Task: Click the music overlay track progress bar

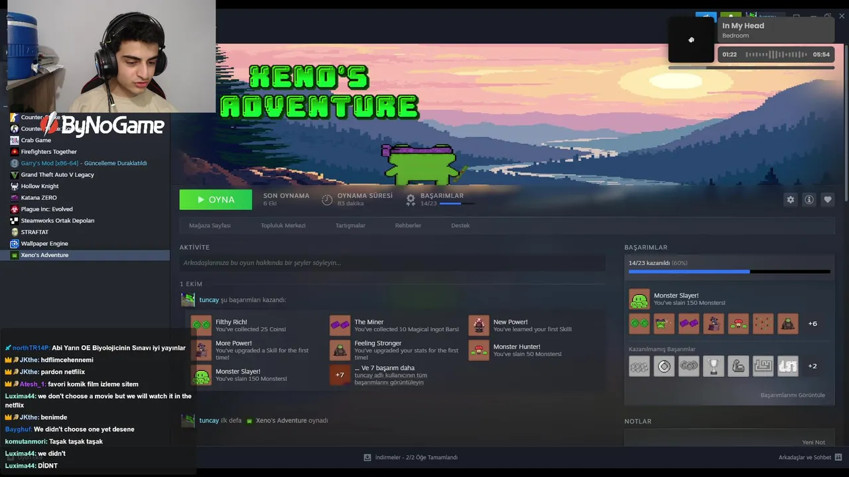Action: pos(751,68)
